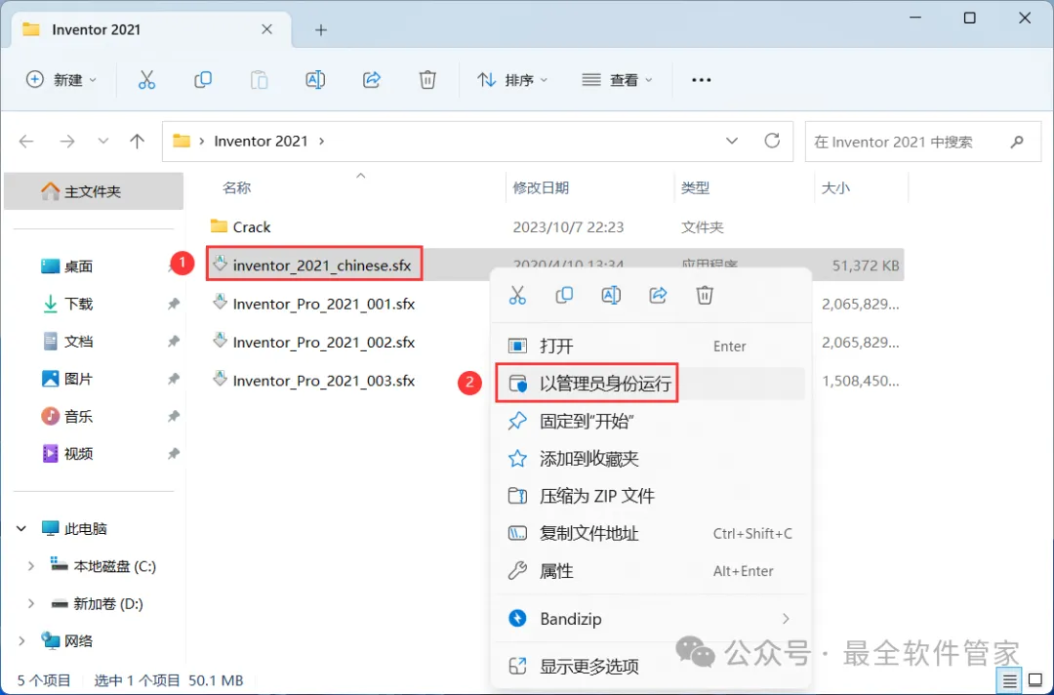Close the Inventor 2021 tab
The width and height of the screenshot is (1054, 695).
click(266, 29)
